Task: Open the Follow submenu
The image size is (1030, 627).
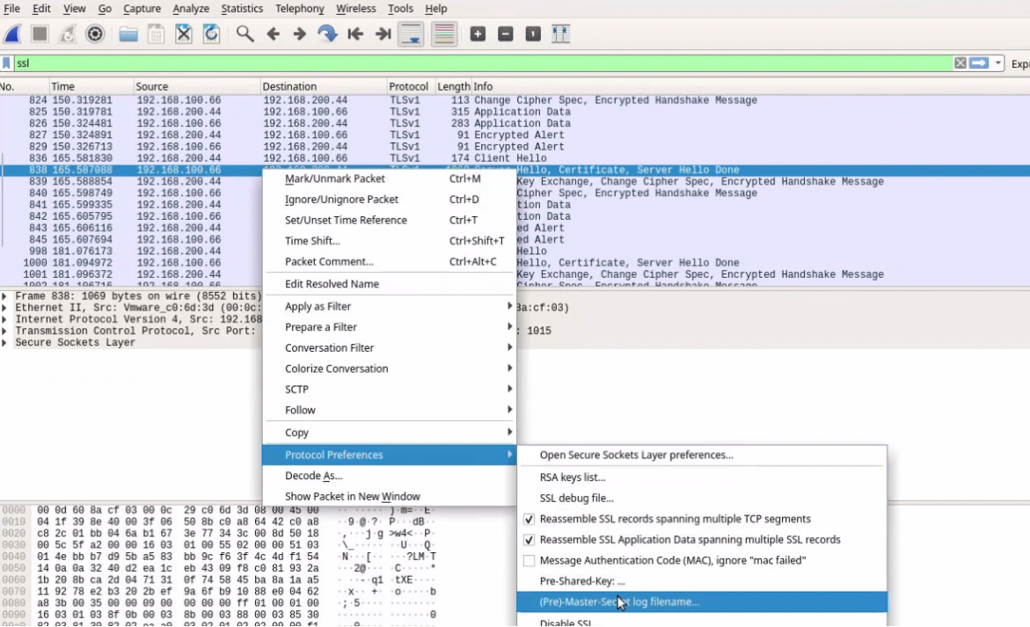Action: pyautogui.click(x=389, y=411)
